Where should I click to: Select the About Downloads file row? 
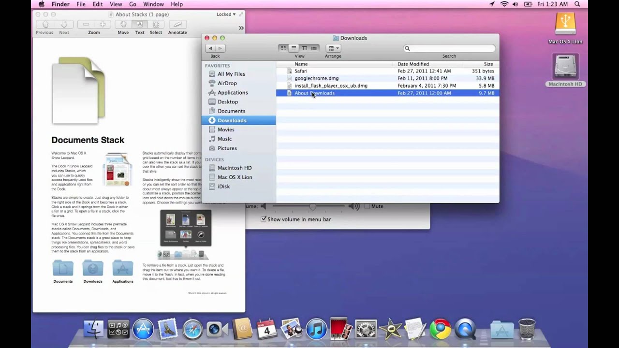[x=387, y=93]
